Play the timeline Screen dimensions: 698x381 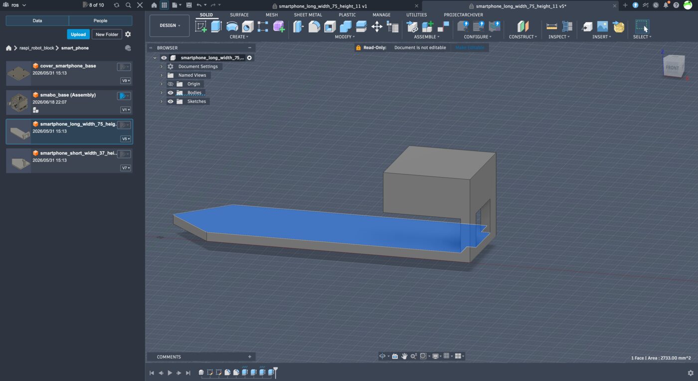[170, 373]
